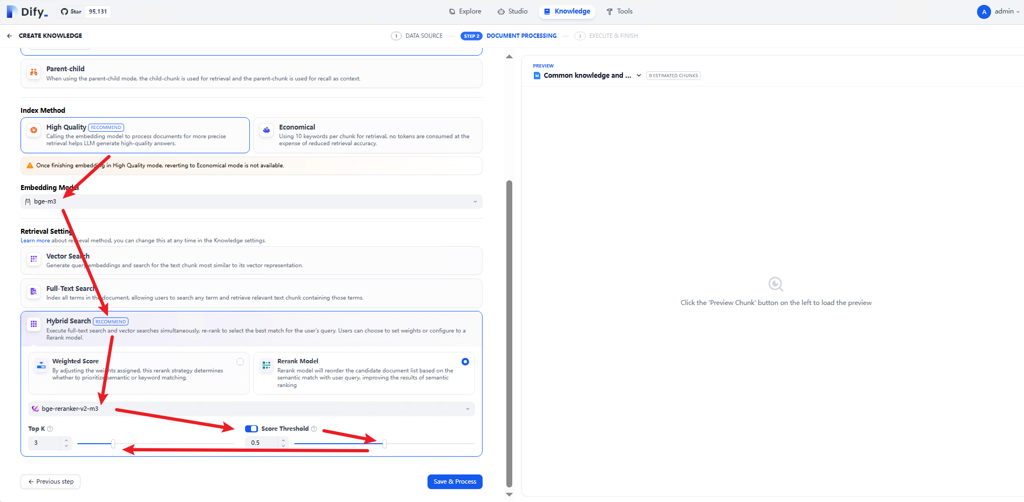Open the bge-reranker-v2-m3 rerank model dropdown
The width and height of the screenshot is (1024, 502).
pos(252,409)
